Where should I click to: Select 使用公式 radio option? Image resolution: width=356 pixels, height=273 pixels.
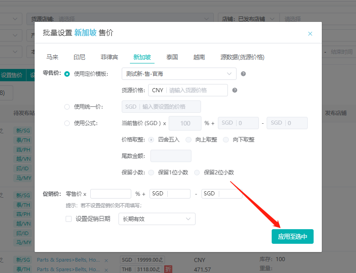[x=67, y=123]
